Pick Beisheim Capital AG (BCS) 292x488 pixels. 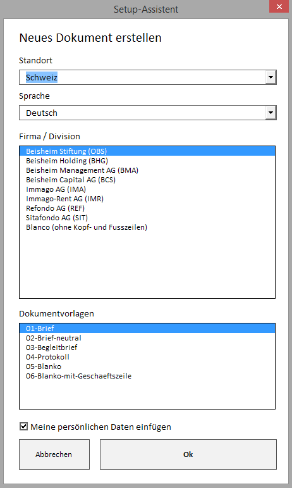coord(147,180)
